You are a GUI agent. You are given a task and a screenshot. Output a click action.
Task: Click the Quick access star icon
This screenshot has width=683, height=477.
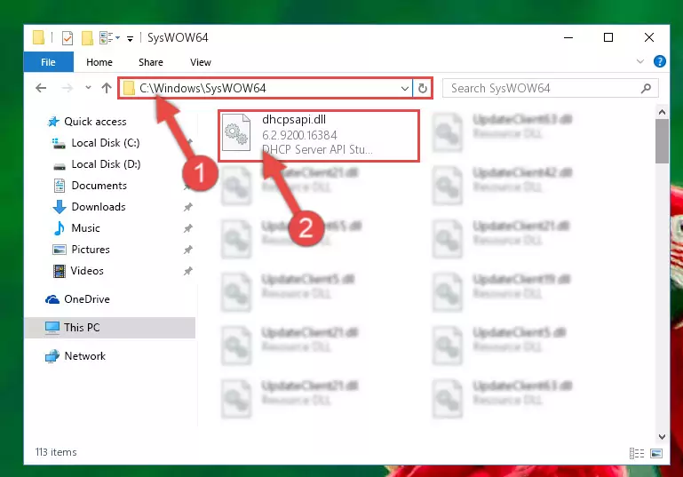coord(53,122)
